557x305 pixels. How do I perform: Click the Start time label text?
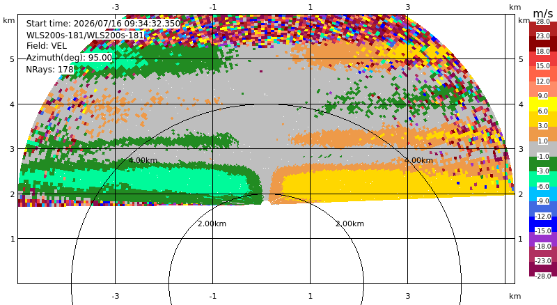[103, 24]
